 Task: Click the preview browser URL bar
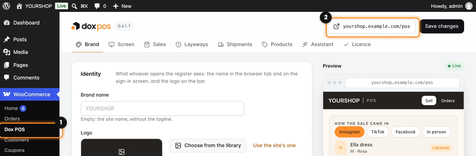[x=402, y=83]
